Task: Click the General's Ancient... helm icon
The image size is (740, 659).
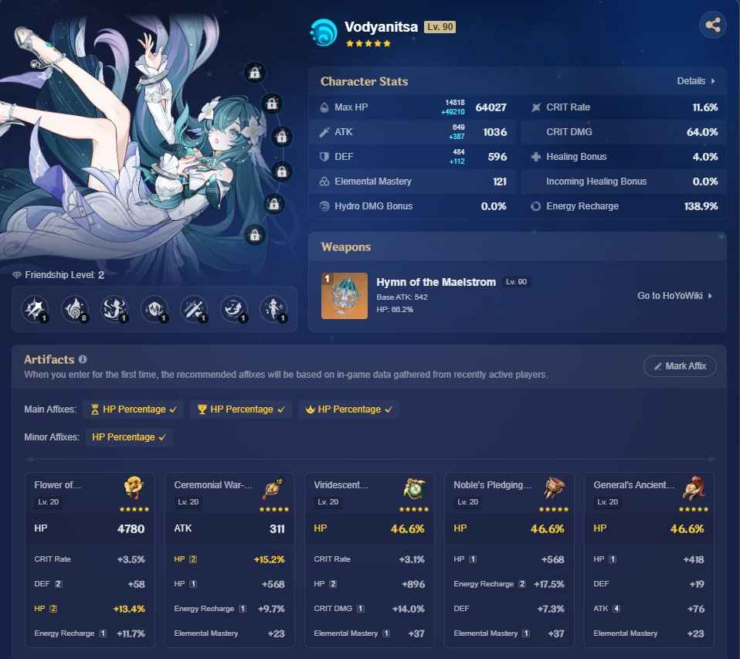Action: tap(694, 487)
